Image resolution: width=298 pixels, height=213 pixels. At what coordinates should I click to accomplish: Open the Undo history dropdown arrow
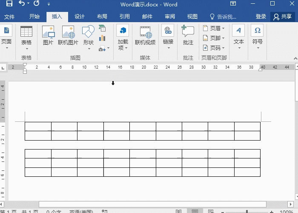click(29, 3)
